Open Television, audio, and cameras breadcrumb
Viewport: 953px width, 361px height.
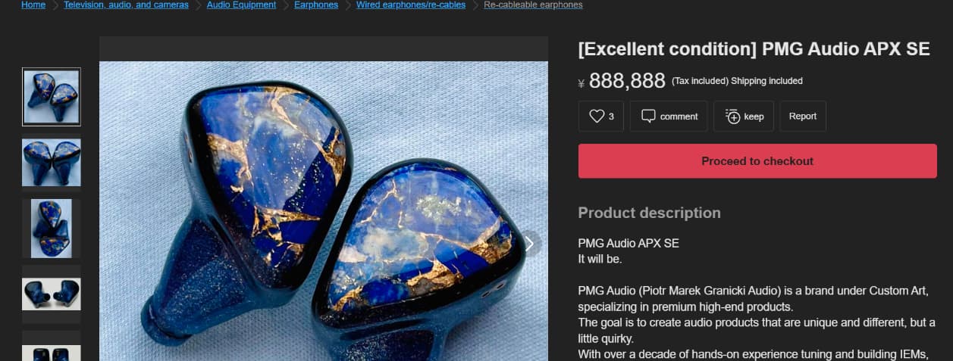tap(126, 5)
